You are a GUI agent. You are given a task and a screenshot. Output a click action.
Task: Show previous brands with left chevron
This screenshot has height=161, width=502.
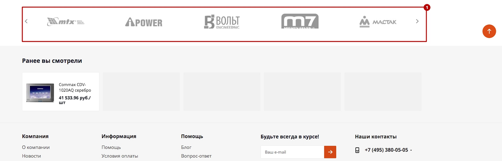click(x=26, y=21)
